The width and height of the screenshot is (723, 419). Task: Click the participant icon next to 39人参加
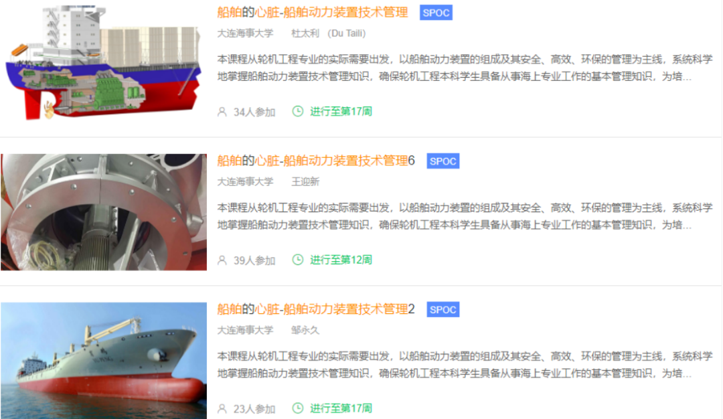[x=222, y=260]
